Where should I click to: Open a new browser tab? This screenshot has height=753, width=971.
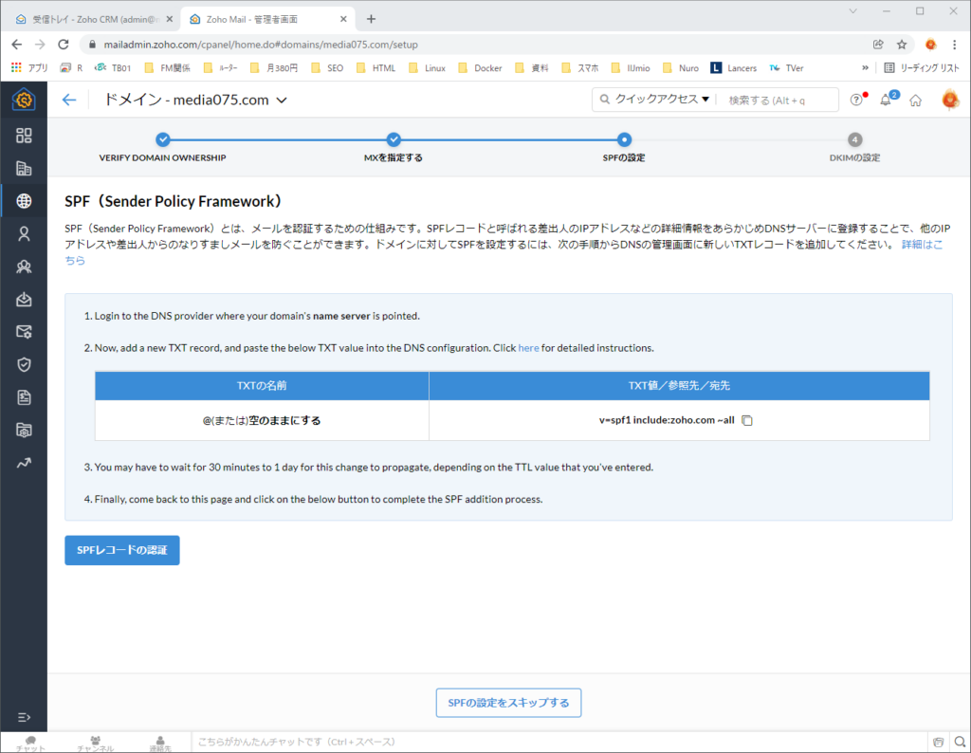371,19
